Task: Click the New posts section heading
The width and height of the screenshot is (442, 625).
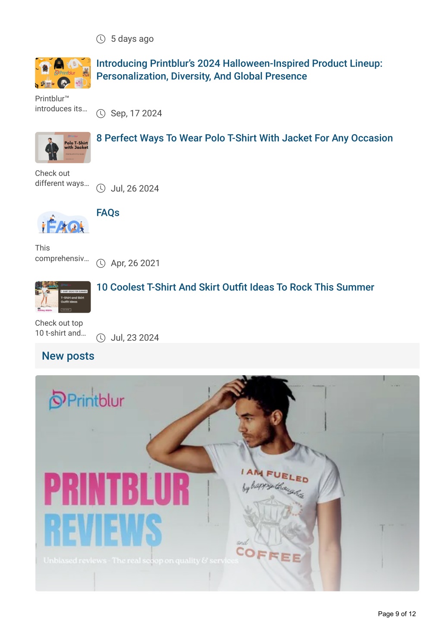Action: [68, 356]
